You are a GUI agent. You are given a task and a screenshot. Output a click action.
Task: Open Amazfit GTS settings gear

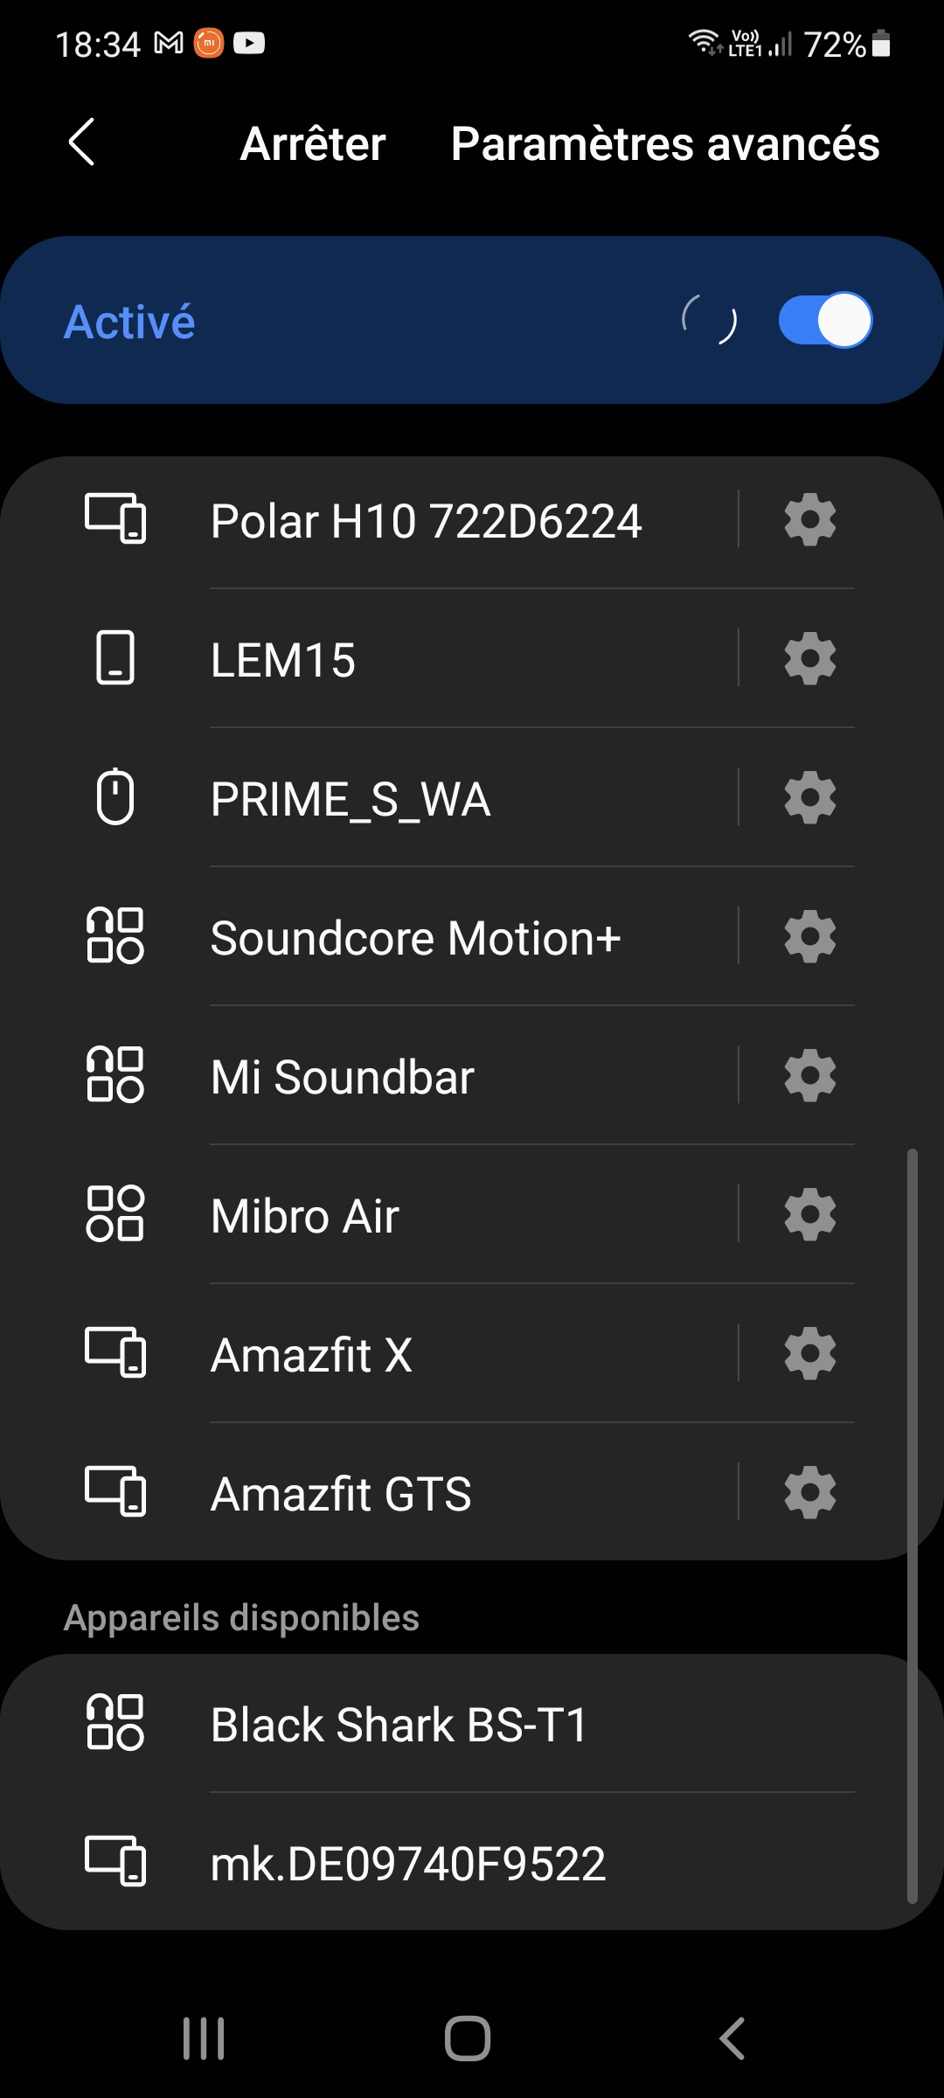coord(810,1492)
